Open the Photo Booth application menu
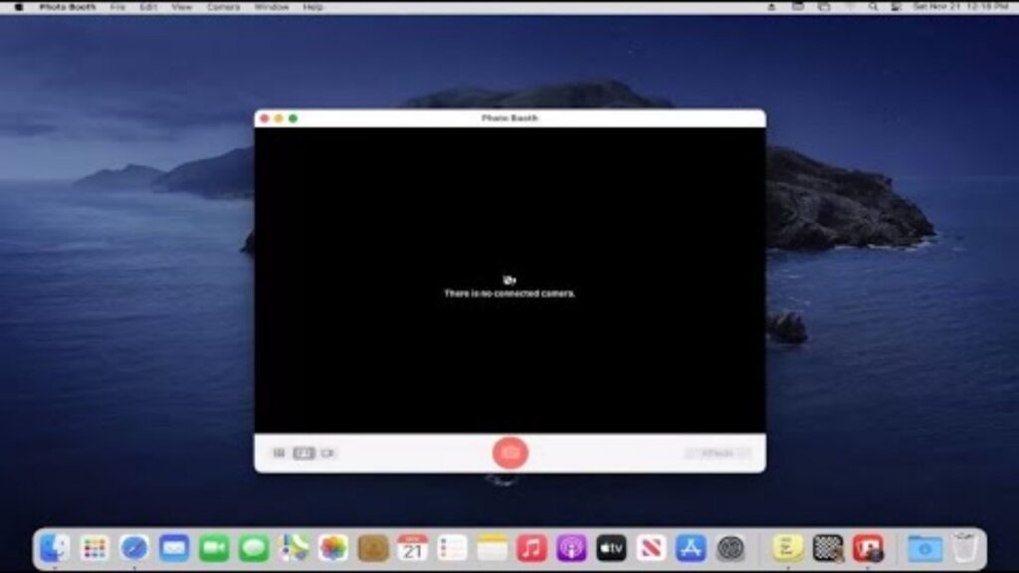 tap(68, 7)
